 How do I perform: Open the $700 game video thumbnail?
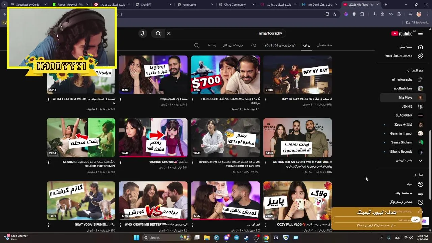tap(225, 75)
